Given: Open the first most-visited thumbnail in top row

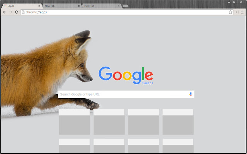Looking at the screenshot, I should tap(74, 122).
